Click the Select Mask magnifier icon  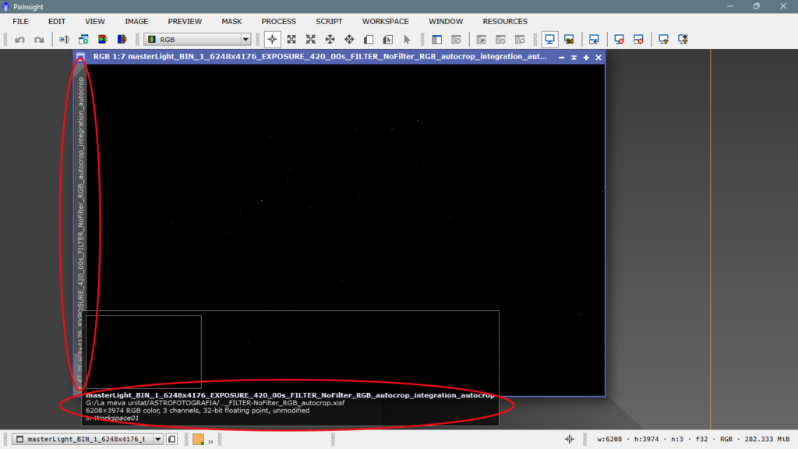pyautogui.click(x=520, y=39)
